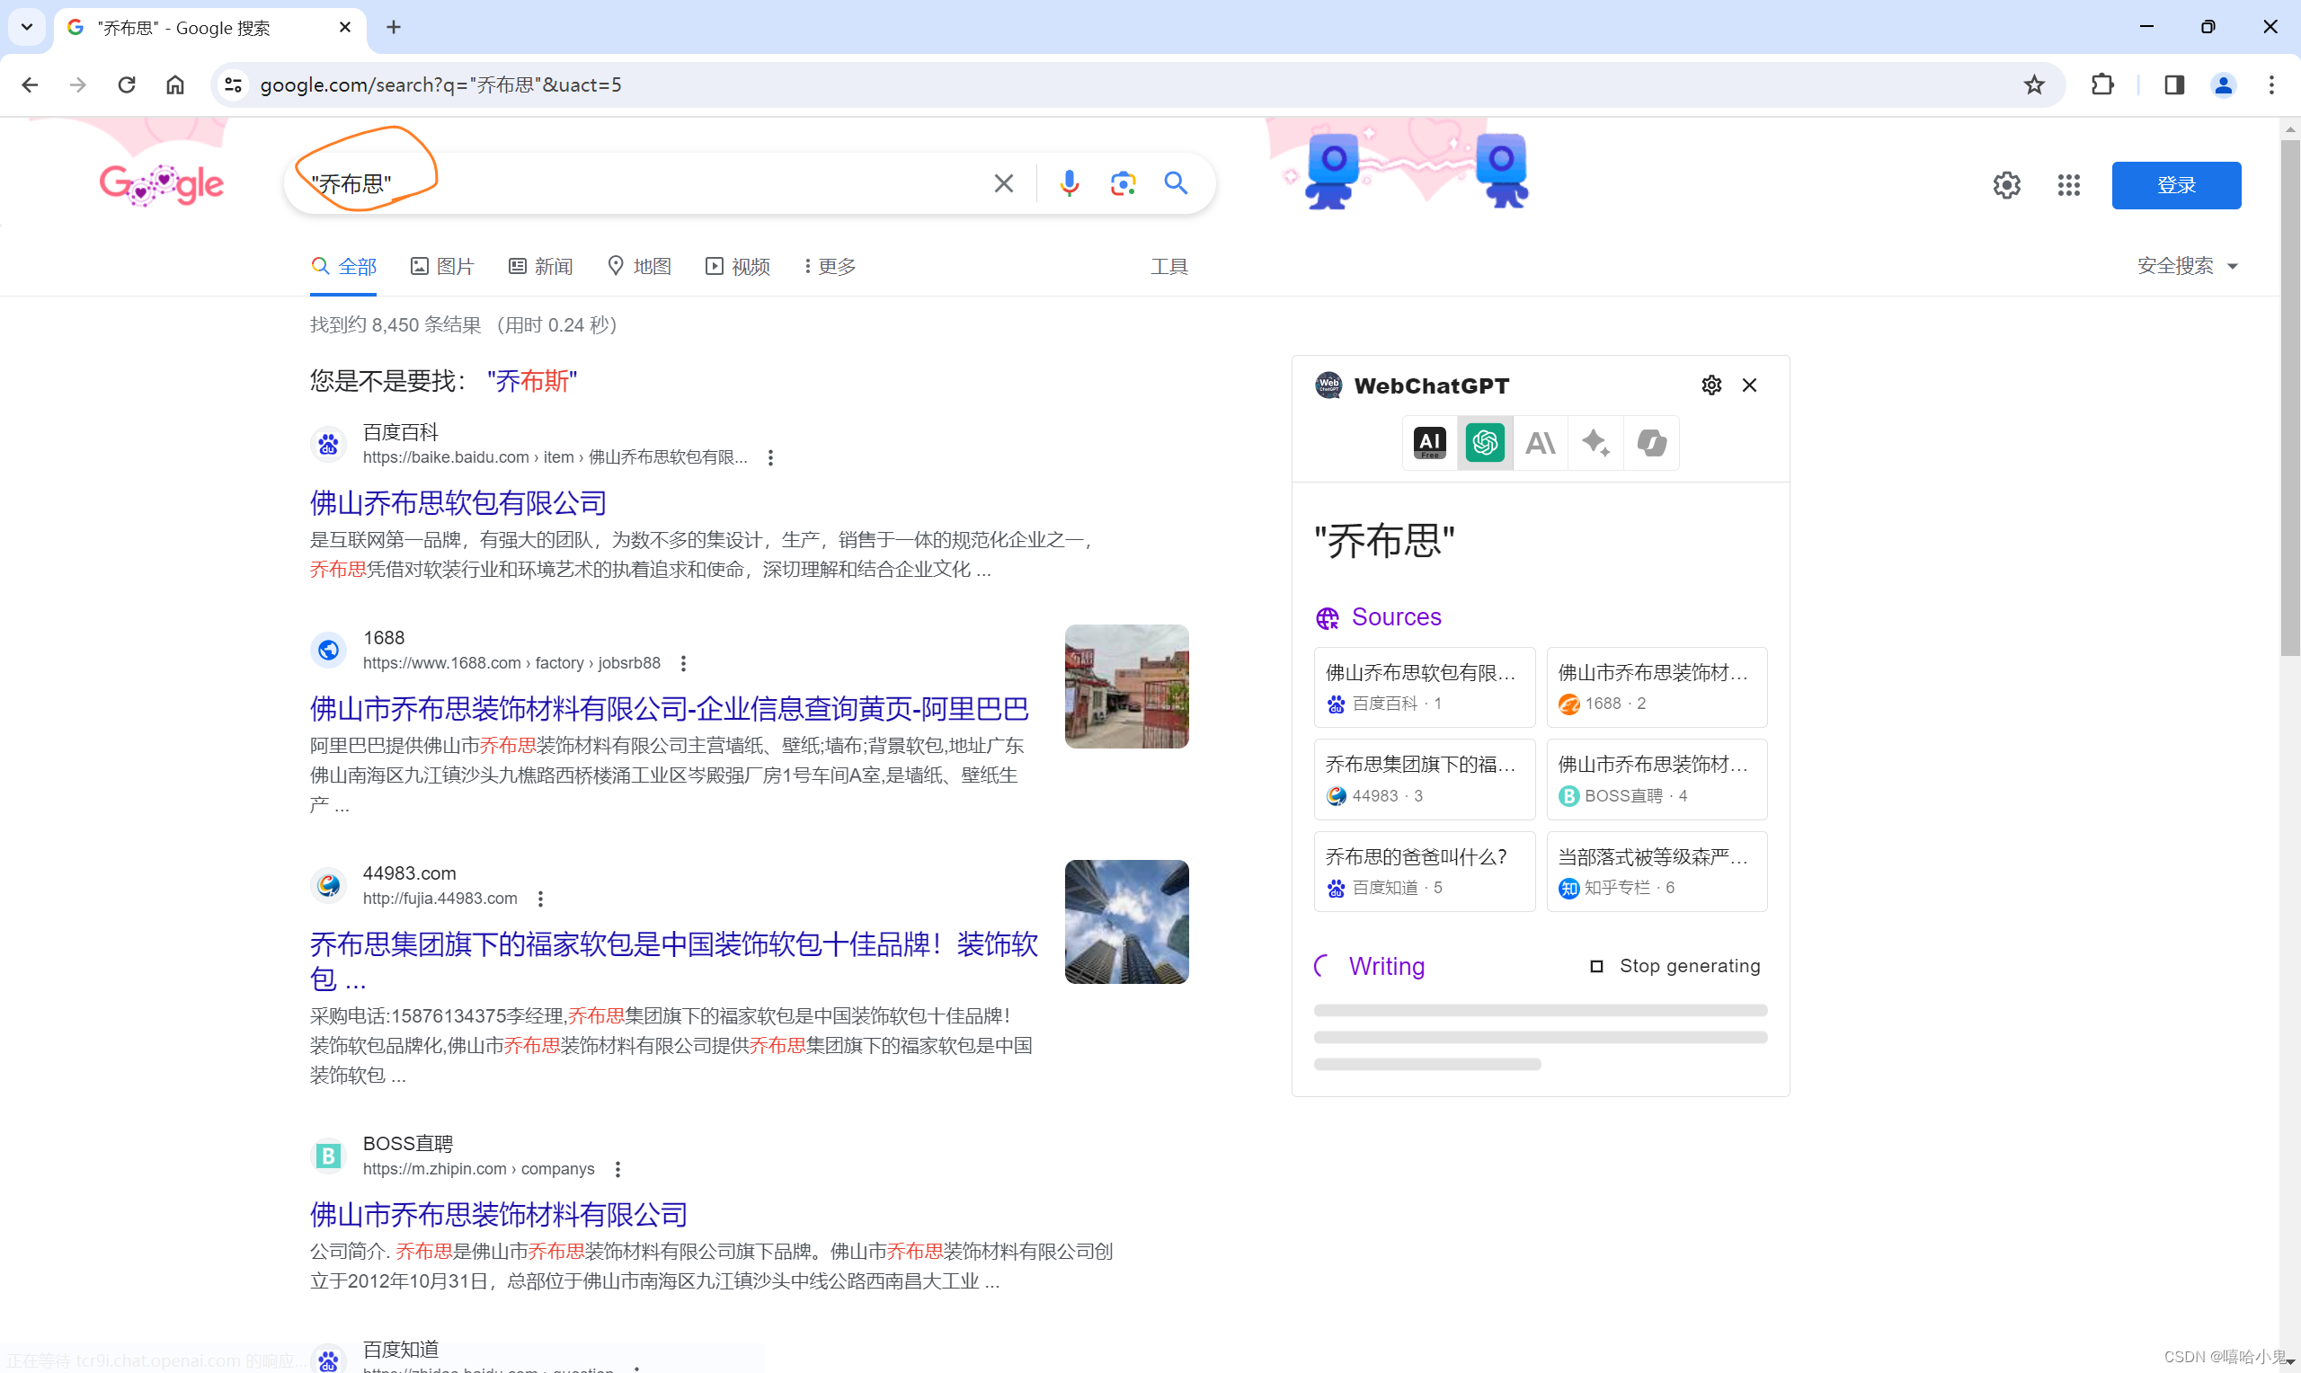2301x1373 pixels.
Task: Open Google quick settings gear
Action: (x=2006, y=185)
